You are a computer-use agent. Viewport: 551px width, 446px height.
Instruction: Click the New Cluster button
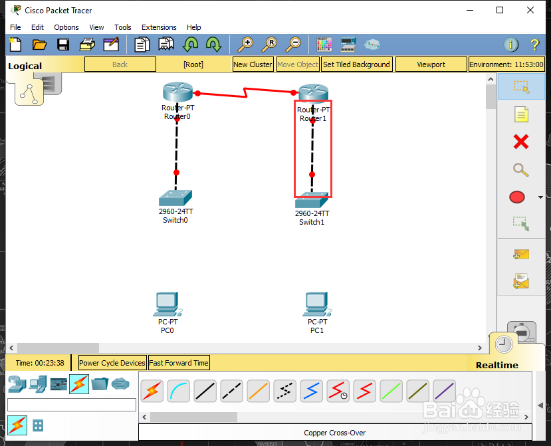pyautogui.click(x=253, y=64)
